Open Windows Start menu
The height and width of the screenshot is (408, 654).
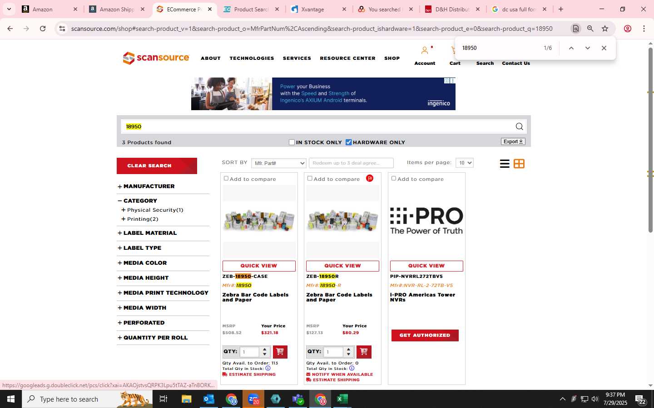click(x=11, y=399)
